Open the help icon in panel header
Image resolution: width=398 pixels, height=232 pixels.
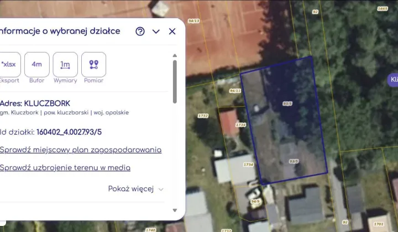[x=140, y=31]
